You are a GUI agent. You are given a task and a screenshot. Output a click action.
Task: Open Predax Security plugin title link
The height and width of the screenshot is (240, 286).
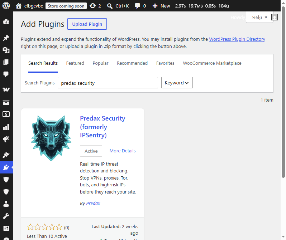[103, 127]
